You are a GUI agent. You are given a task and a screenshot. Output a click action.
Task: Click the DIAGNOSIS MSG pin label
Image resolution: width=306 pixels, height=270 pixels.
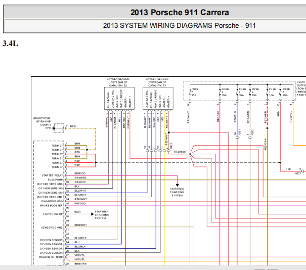coord(52,201)
